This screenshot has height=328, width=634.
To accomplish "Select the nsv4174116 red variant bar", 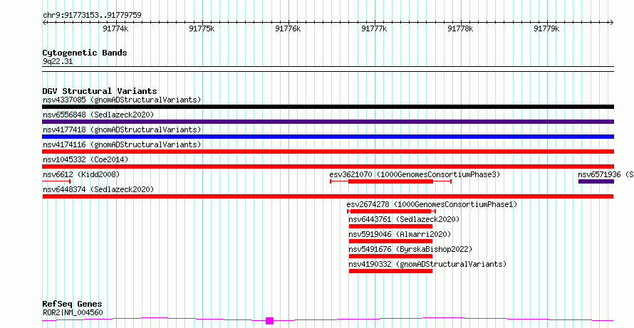I will point(328,152).
